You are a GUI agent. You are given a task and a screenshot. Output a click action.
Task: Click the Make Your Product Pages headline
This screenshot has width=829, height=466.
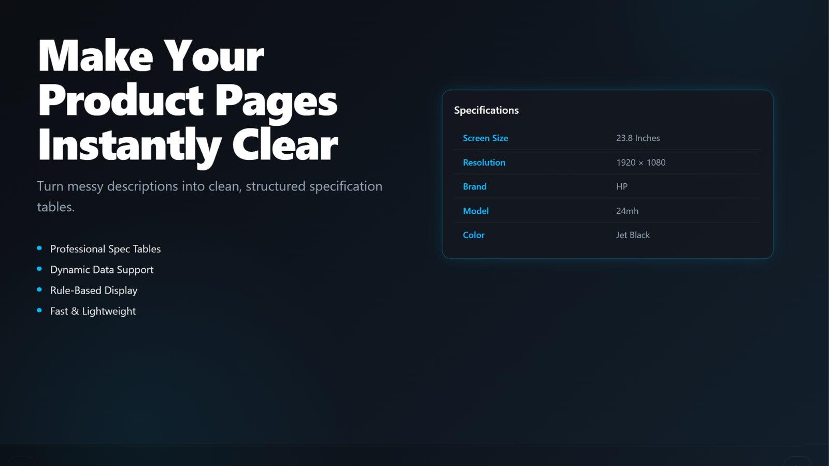click(x=188, y=100)
